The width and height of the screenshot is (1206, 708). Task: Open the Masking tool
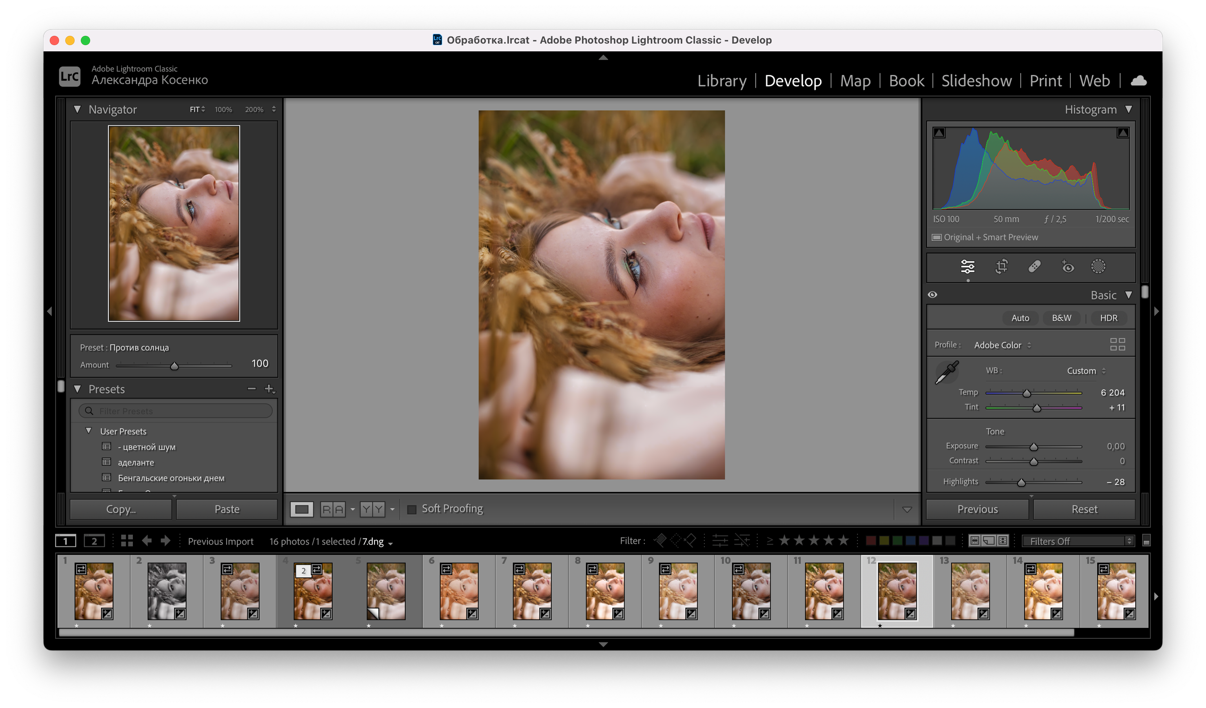tap(1098, 267)
